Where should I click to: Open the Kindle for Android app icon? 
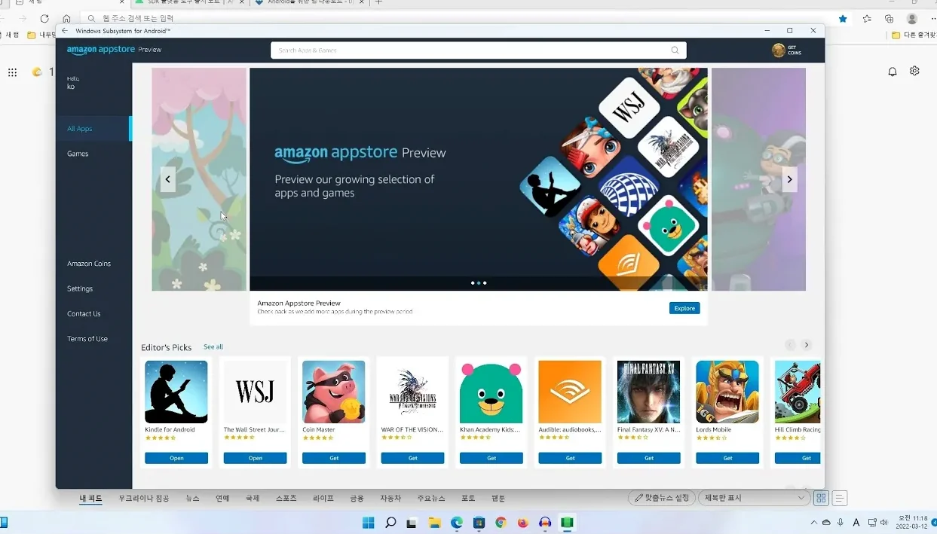(x=176, y=392)
